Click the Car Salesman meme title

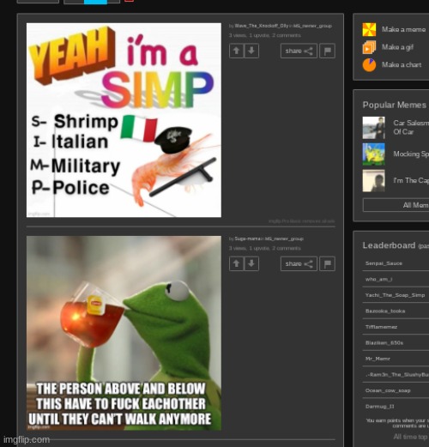click(411, 127)
